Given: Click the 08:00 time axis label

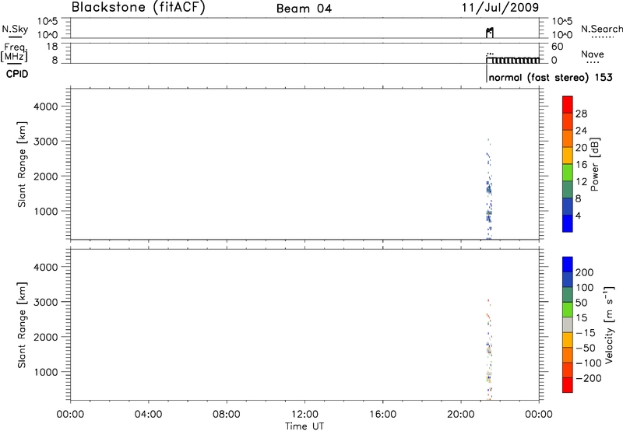Looking at the screenshot, I should 227,415.
